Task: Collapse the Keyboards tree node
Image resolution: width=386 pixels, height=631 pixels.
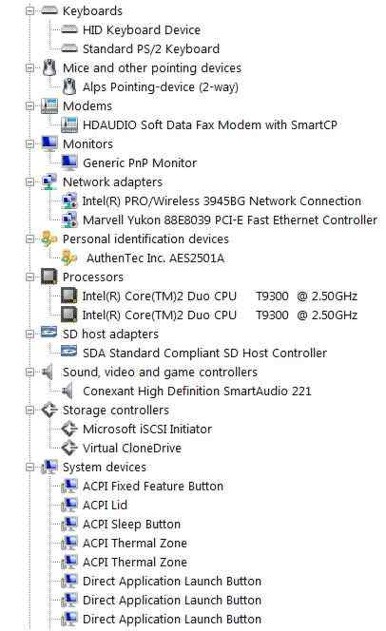Action: point(29,10)
